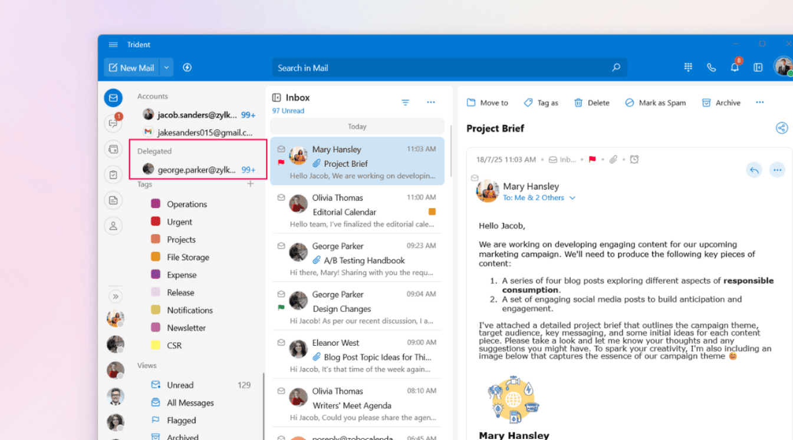
Task: Click the magnifier search icon
Action: 616,68
